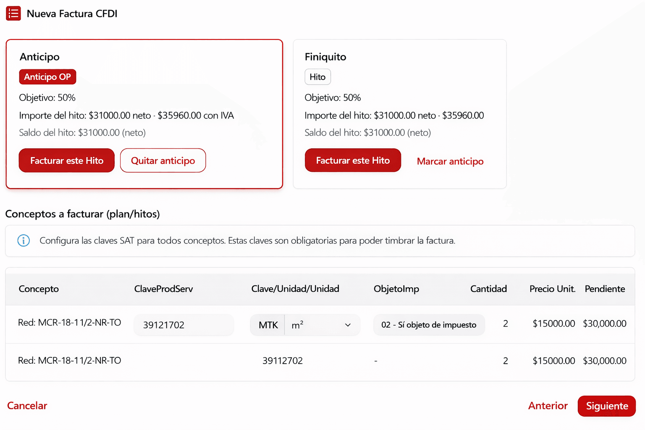Go back with the Anterior link
Viewport: 645px width, 430px height.
click(x=548, y=406)
